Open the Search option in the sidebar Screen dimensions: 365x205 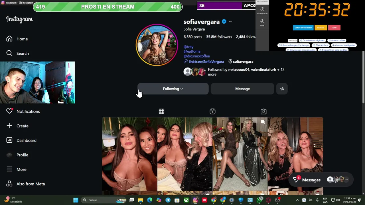pos(18,54)
